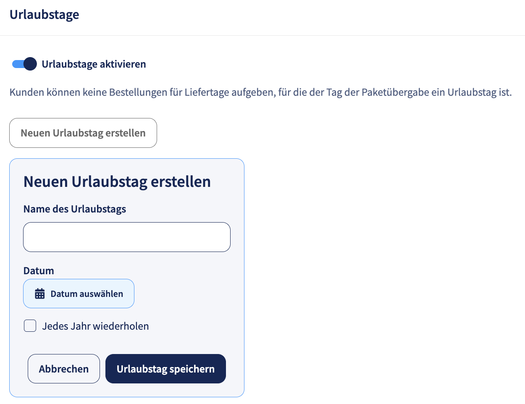Select the Urlaubstage page heading
The height and width of the screenshot is (404, 525).
click(44, 14)
